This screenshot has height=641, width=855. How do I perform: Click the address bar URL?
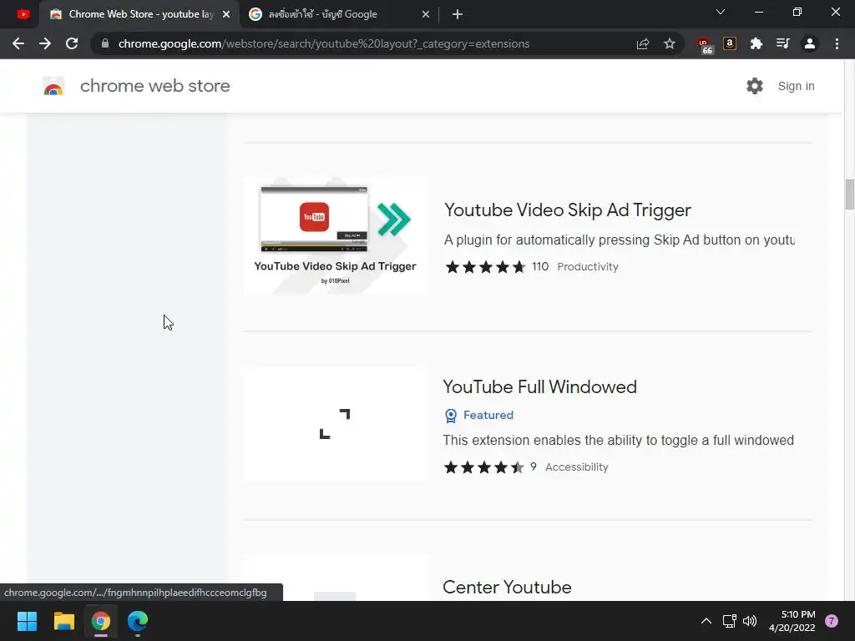324,43
